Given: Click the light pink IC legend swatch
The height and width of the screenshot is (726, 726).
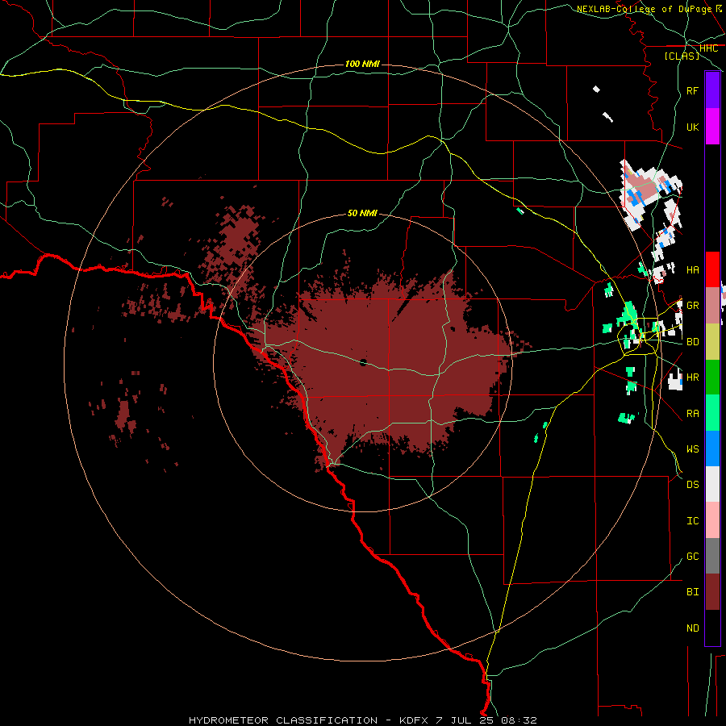Looking at the screenshot, I should click(x=712, y=520).
